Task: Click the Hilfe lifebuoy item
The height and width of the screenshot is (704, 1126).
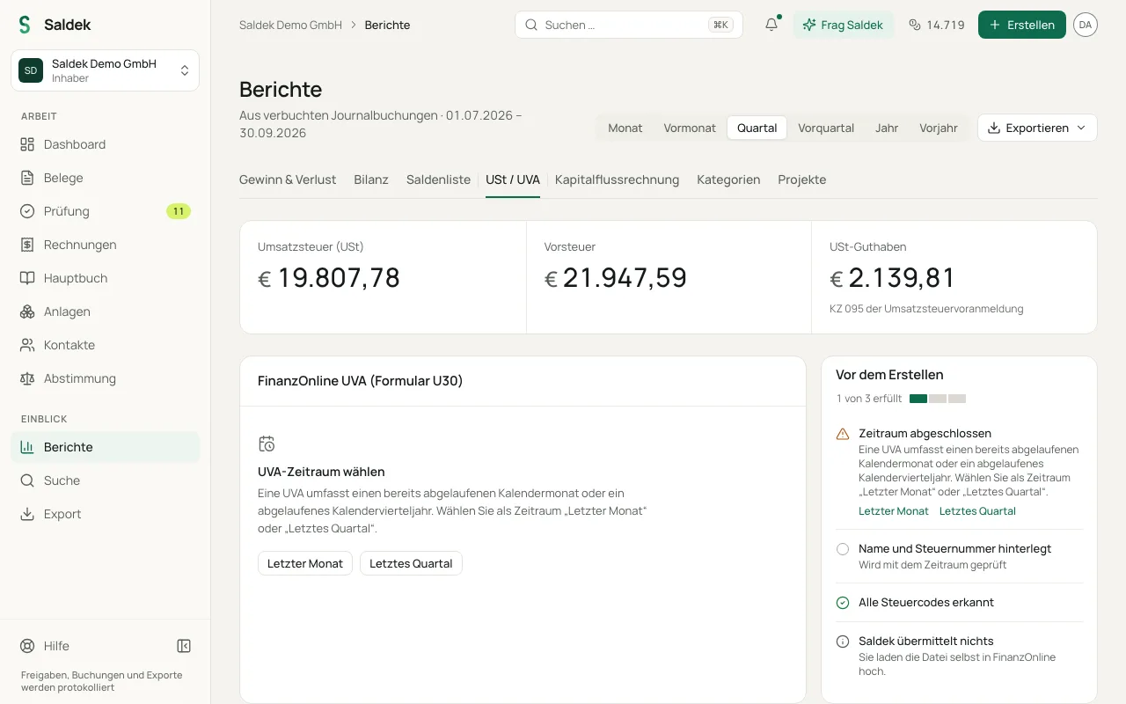Action: click(x=45, y=646)
